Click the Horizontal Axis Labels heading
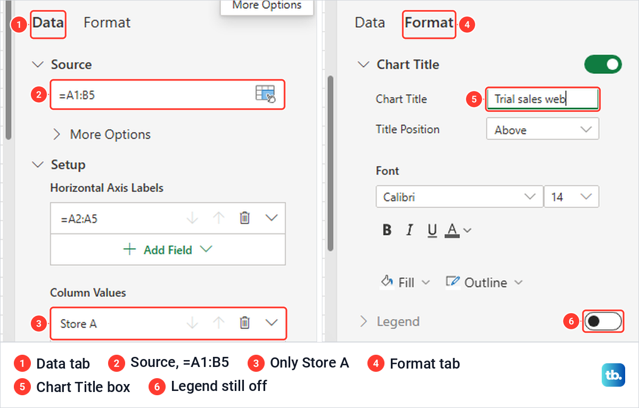 tap(106, 187)
